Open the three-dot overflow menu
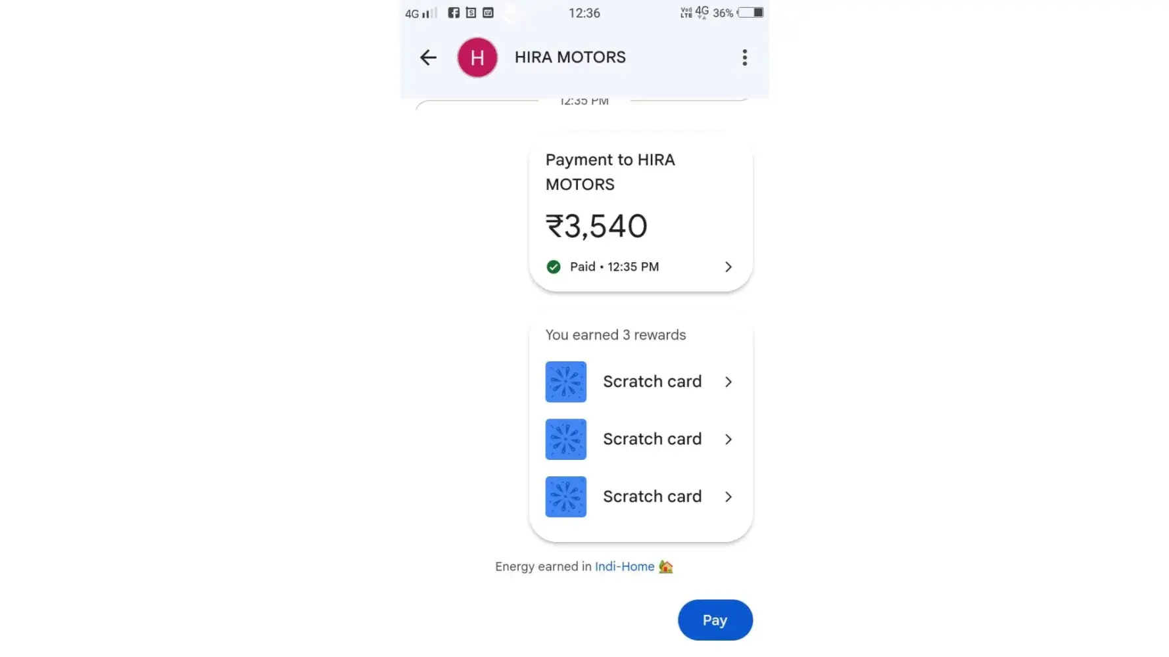Image resolution: width=1169 pixels, height=657 pixels. pos(744,58)
